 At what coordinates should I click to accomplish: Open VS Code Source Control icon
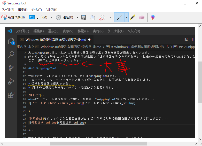(11, 68)
